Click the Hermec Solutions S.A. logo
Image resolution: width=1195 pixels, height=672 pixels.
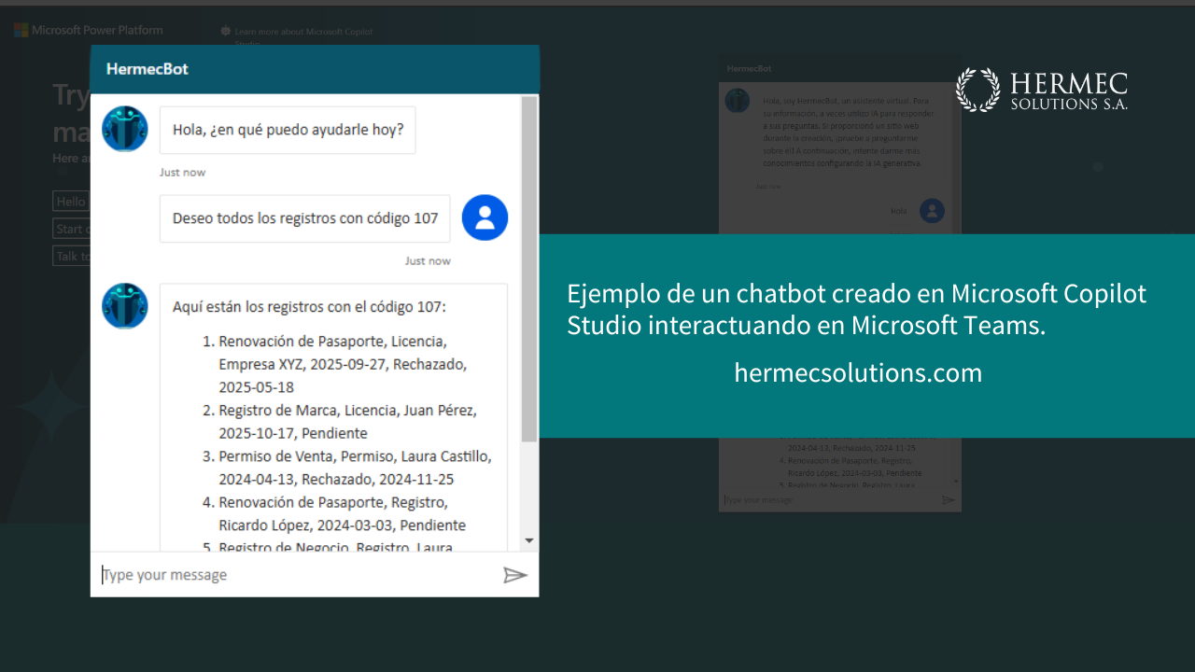1042,90
